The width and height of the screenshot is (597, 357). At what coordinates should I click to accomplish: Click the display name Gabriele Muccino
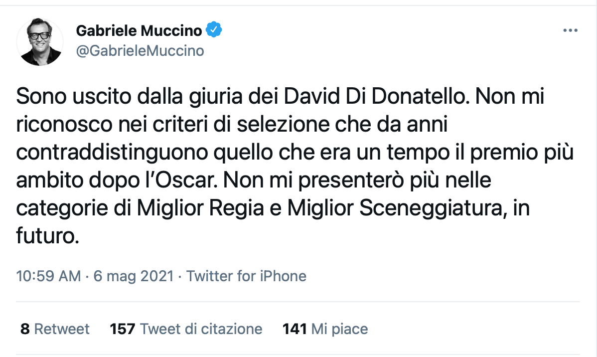pos(139,30)
